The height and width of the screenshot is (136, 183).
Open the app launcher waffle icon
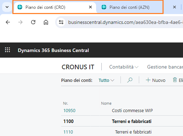[7, 50]
